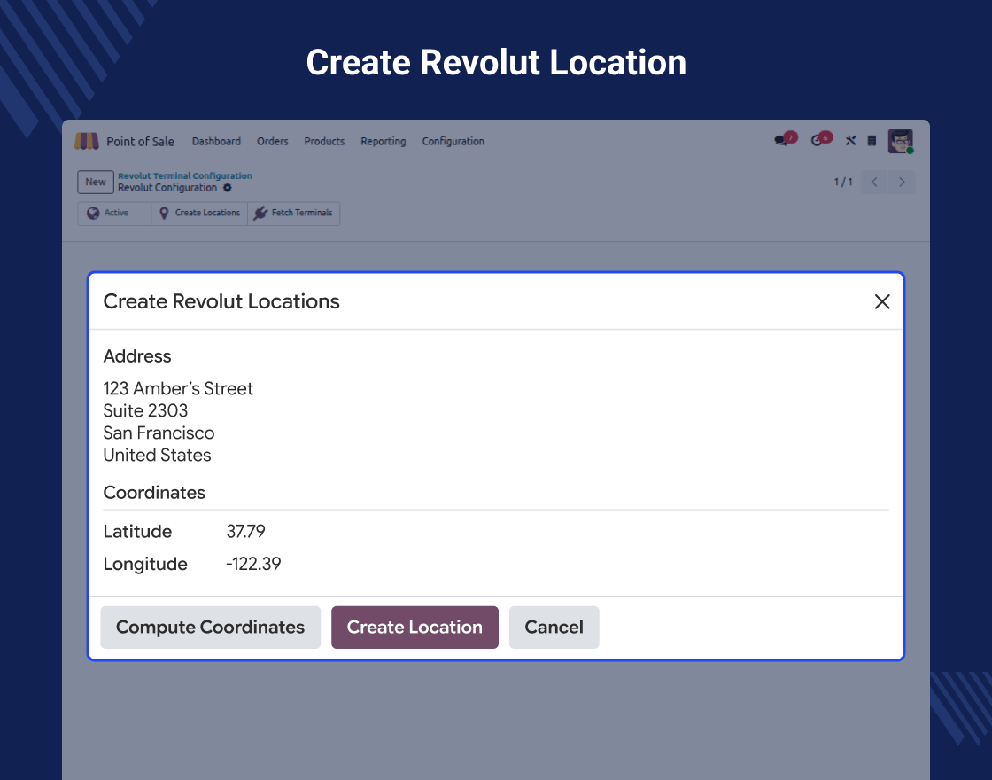Viewport: 992px width, 780px height.
Task: Click the Create Locations stat button
Action: pyautogui.click(x=199, y=214)
